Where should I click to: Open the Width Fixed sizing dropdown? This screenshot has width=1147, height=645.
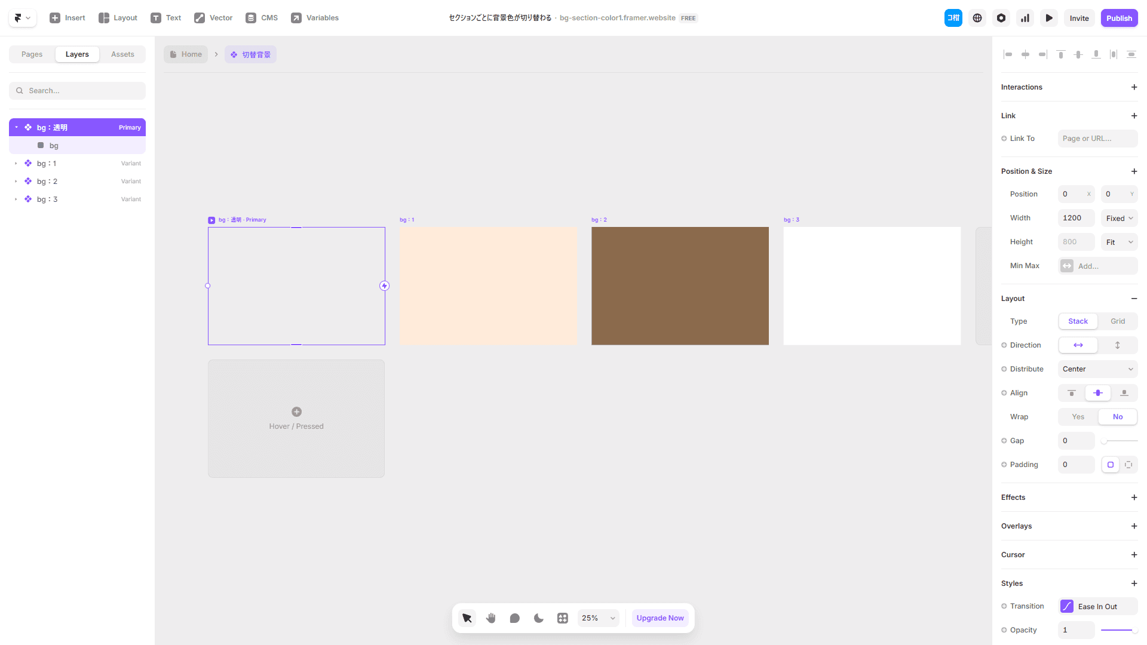[x=1119, y=218]
